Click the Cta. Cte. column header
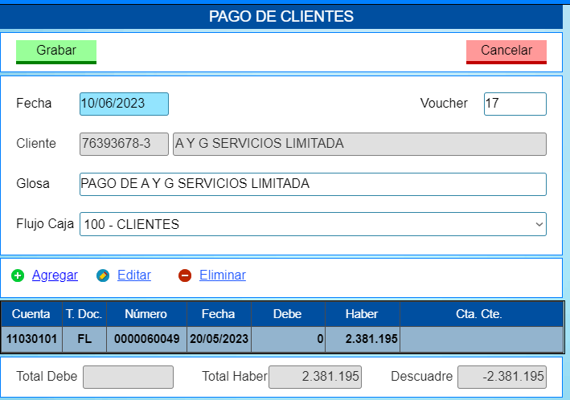 click(x=482, y=314)
